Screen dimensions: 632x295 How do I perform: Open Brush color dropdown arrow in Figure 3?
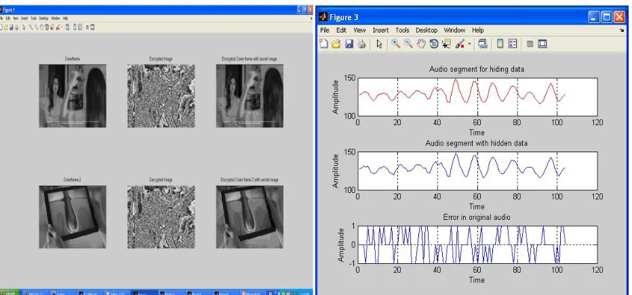pyautogui.click(x=469, y=44)
